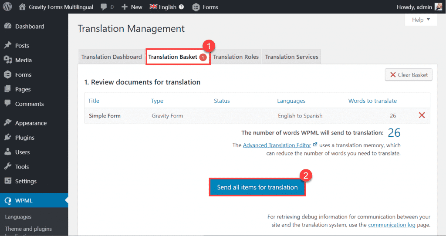The image size is (446, 236).
Task: Click the Forms icon in top admin bar
Action: tap(196, 7)
